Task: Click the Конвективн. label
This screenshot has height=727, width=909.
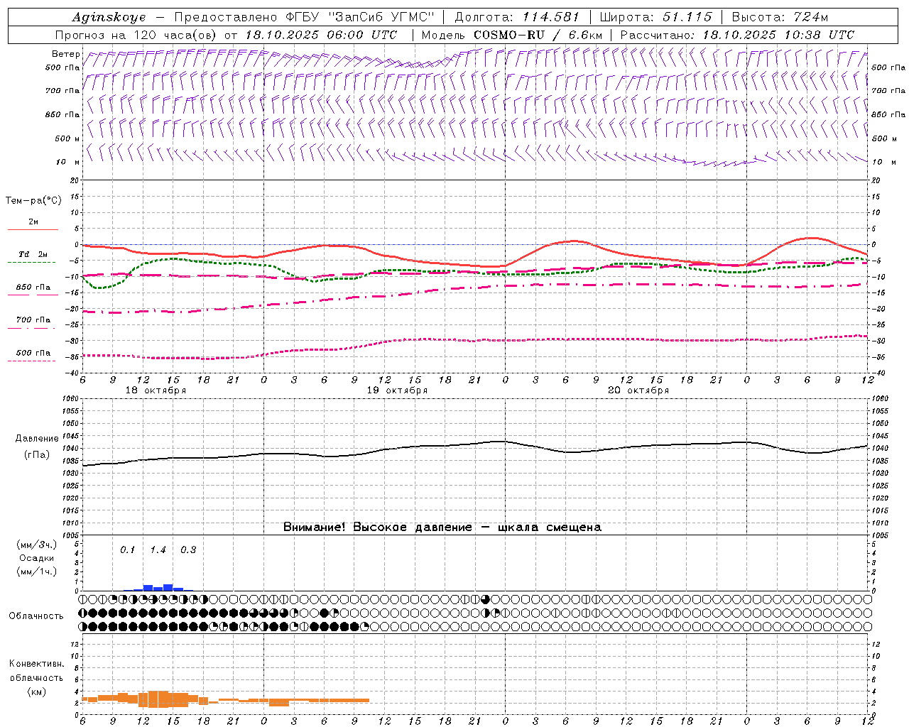Action: point(36,664)
